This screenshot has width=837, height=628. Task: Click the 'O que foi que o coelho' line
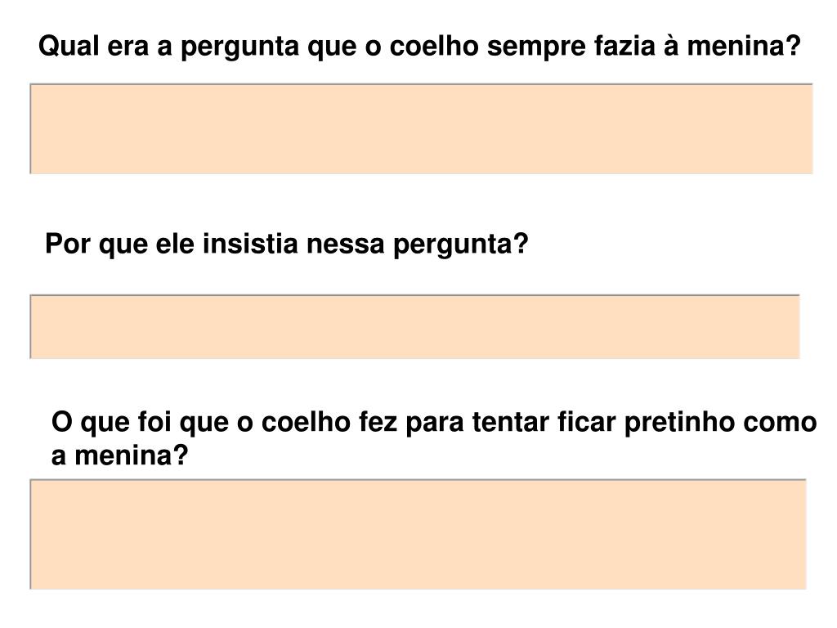pos(434,423)
